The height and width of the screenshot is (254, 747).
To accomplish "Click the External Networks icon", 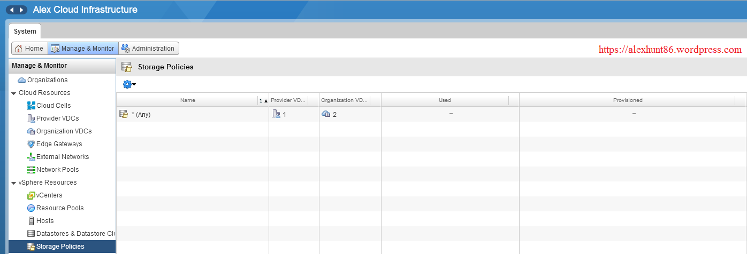I will (x=31, y=157).
